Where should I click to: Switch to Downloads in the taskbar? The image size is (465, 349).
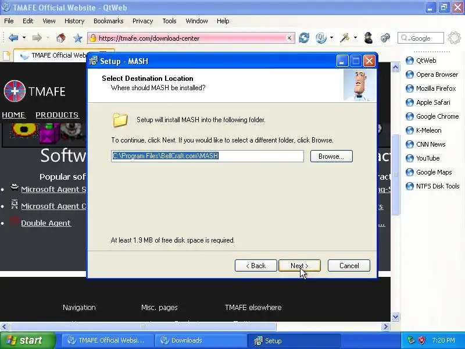pyautogui.click(x=201, y=340)
